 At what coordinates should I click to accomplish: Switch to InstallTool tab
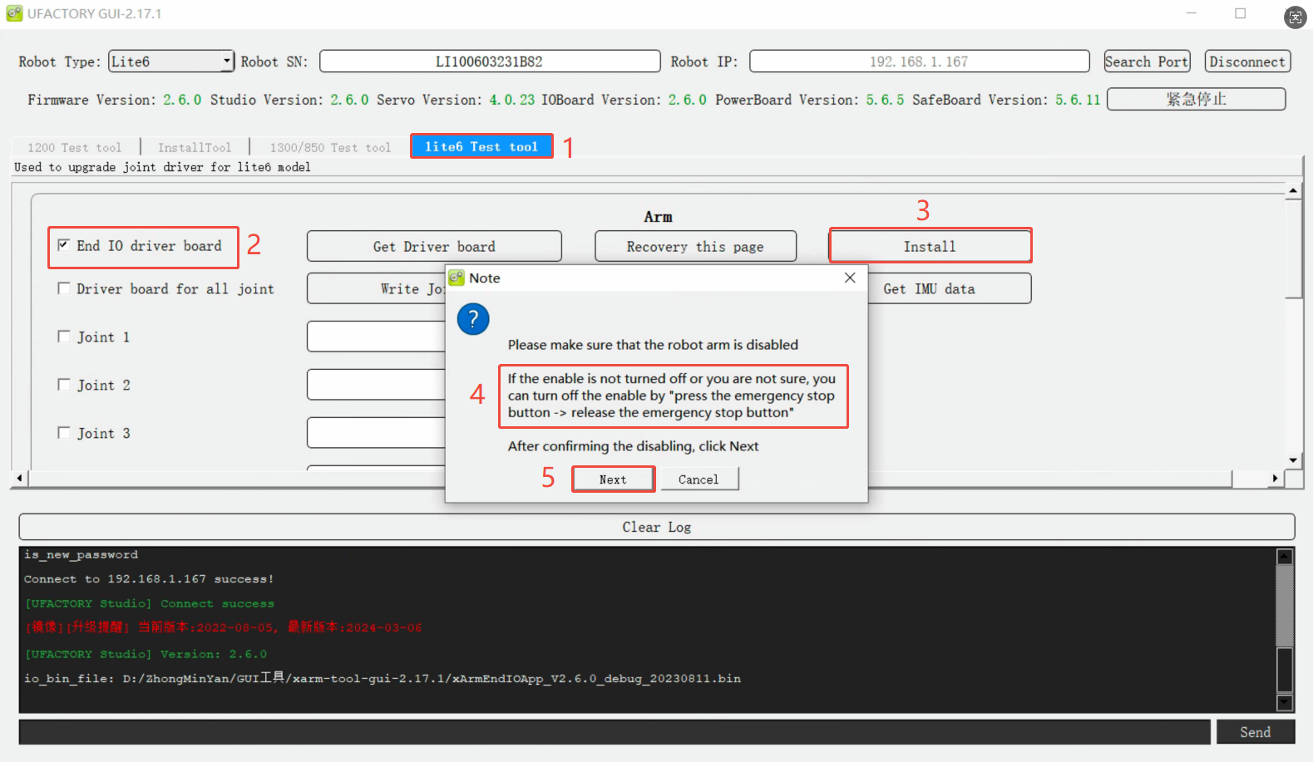195,147
